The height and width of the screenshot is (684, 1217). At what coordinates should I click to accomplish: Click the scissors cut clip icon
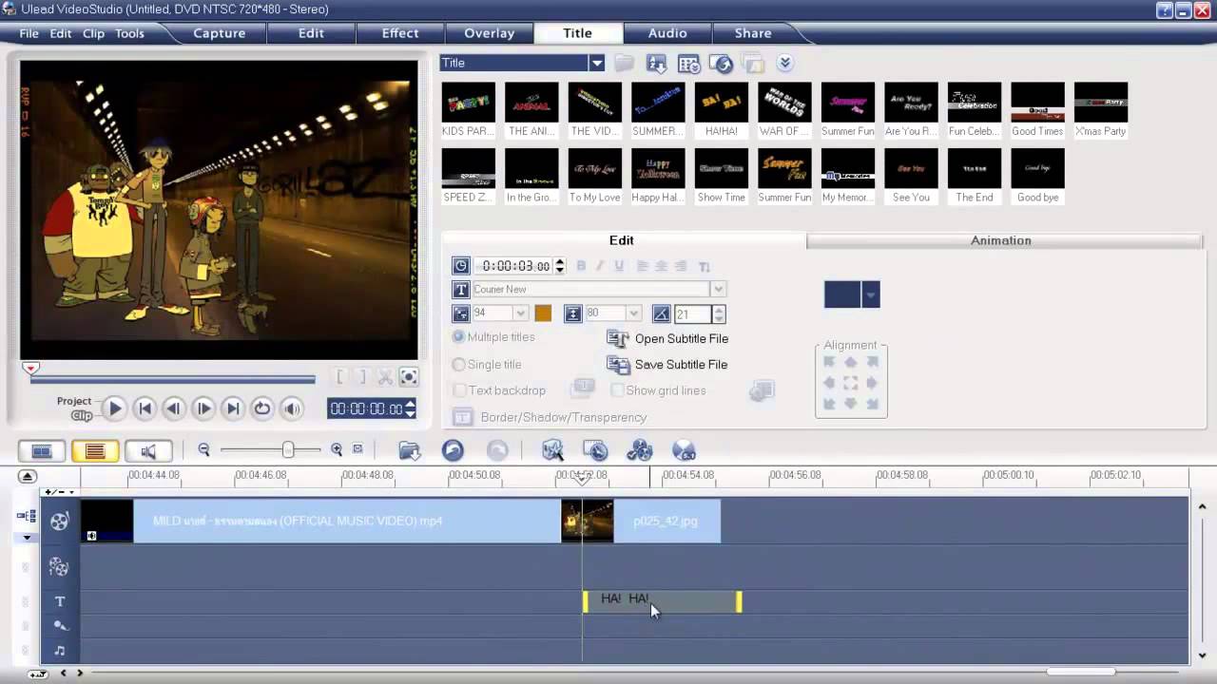385,377
